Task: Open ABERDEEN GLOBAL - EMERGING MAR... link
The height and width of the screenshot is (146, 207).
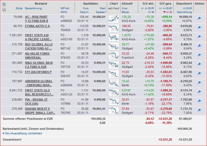Action: coord(39,83)
